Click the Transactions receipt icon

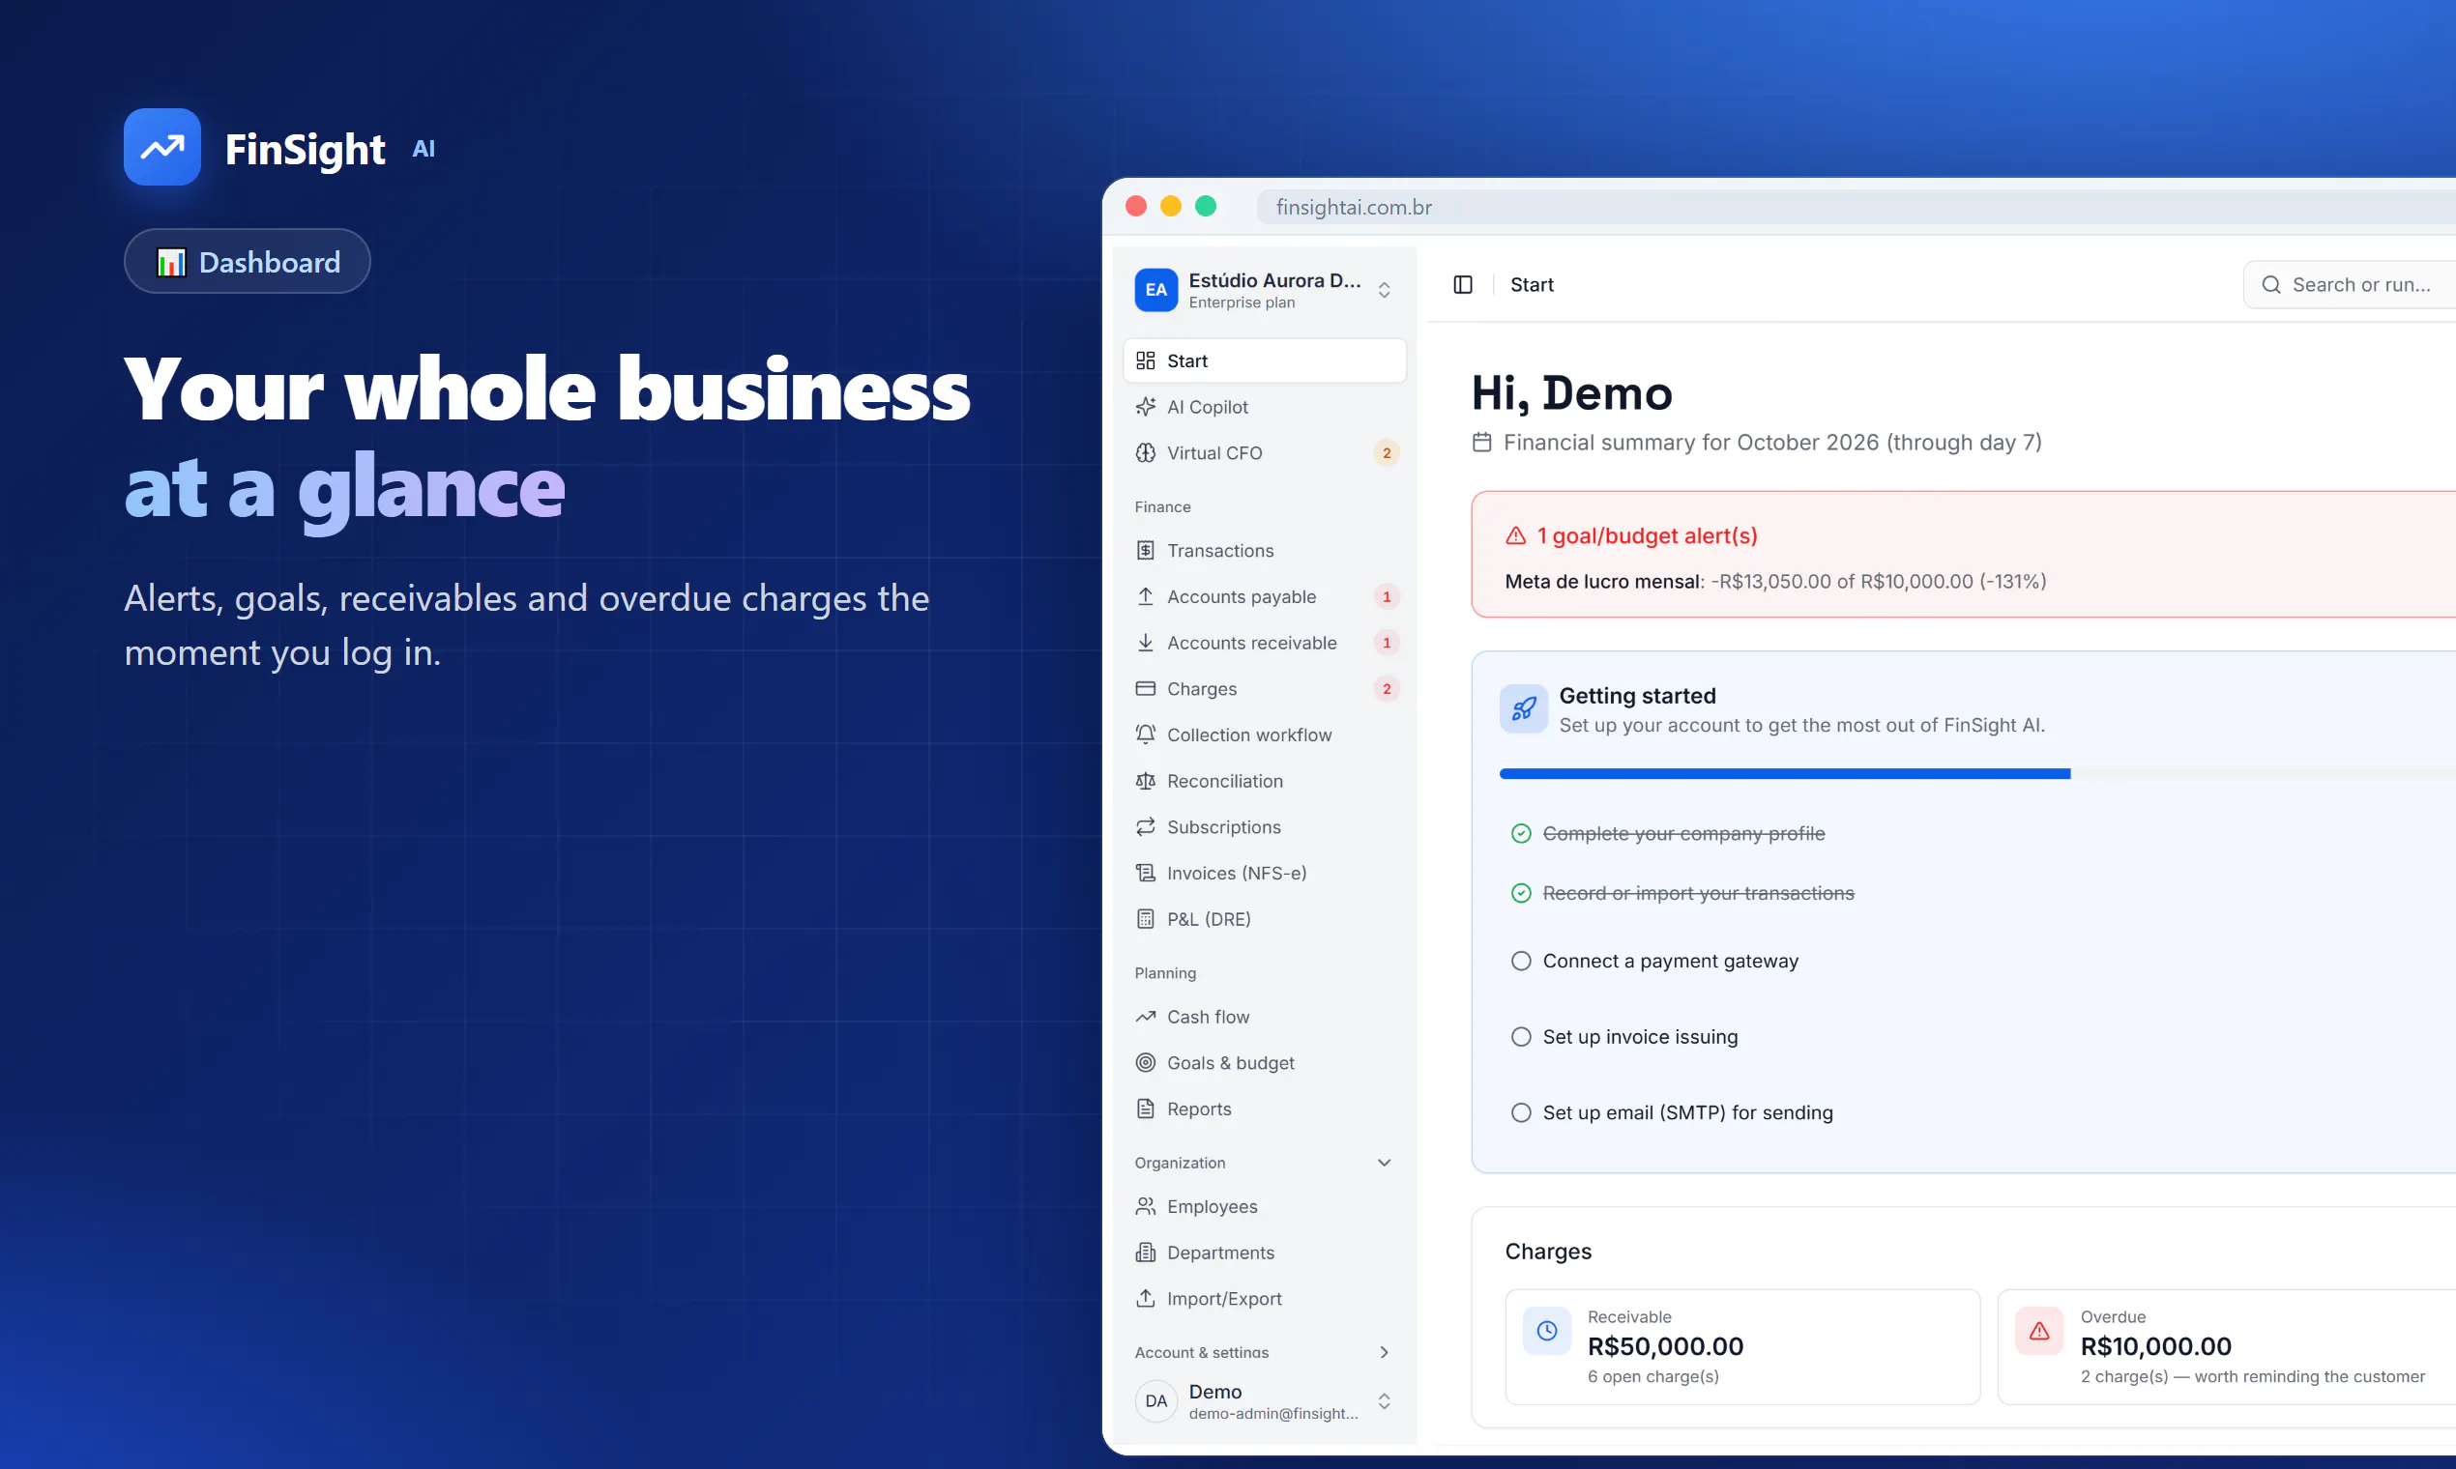(x=1146, y=550)
